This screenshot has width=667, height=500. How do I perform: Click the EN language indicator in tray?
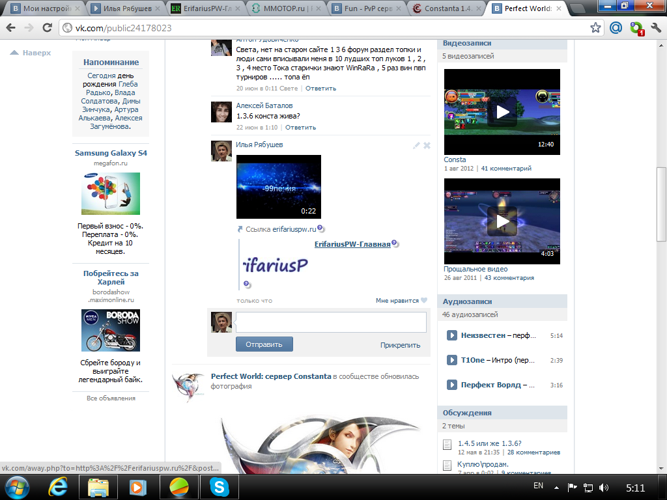pos(538,486)
